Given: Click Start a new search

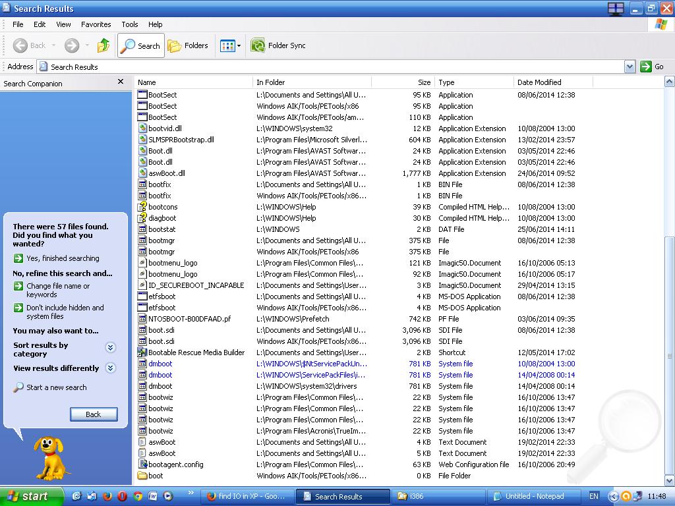Looking at the screenshot, I should tap(50, 387).
